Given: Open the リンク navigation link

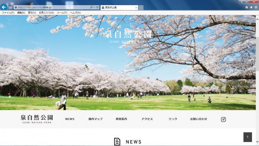Looking at the screenshot, I should (173, 119).
